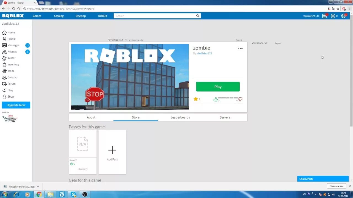
Task: Click the Upgrade Now button
Action: tap(16, 105)
